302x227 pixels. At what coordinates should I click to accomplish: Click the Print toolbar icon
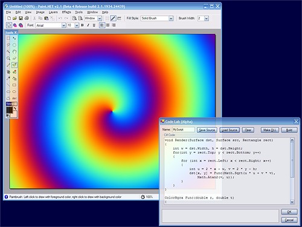click(27, 18)
